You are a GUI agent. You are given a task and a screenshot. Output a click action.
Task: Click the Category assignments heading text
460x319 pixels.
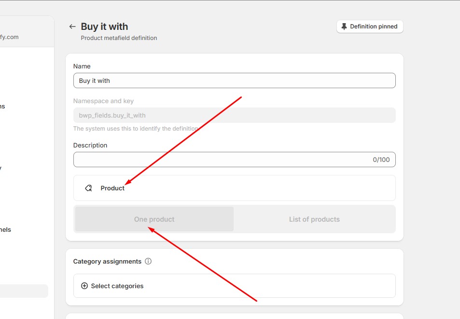click(x=107, y=262)
